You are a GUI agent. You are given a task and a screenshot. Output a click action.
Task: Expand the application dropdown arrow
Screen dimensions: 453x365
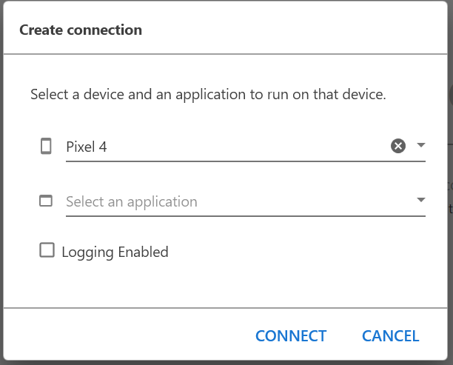click(x=420, y=200)
